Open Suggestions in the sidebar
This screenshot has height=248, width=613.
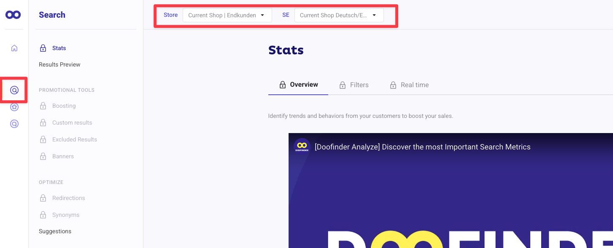55,231
